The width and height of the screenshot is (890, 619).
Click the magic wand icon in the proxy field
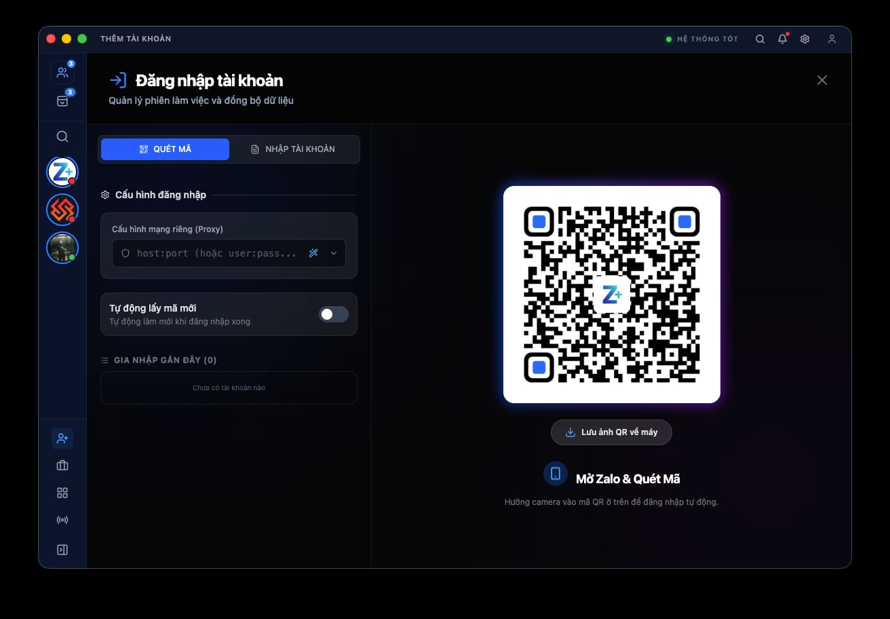pos(313,252)
